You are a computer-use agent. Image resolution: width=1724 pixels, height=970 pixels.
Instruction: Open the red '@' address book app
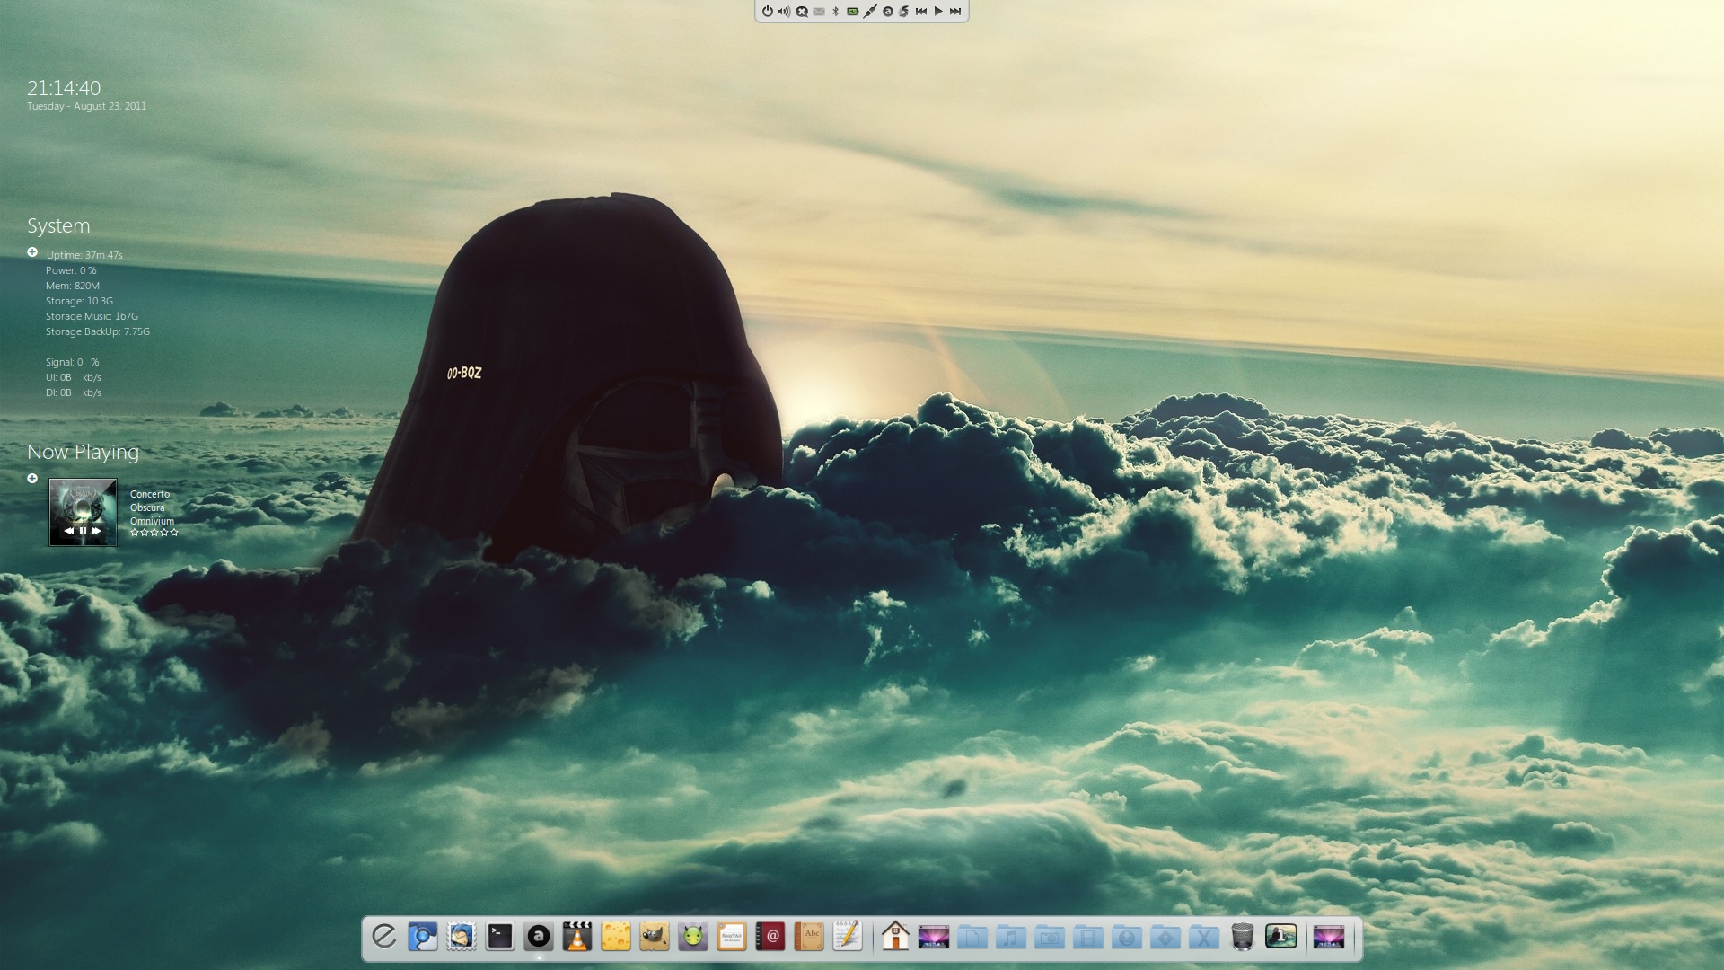click(x=770, y=937)
